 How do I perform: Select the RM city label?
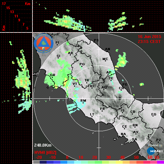click(83, 100)
